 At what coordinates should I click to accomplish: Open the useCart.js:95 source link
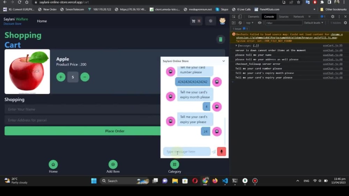[333, 46]
